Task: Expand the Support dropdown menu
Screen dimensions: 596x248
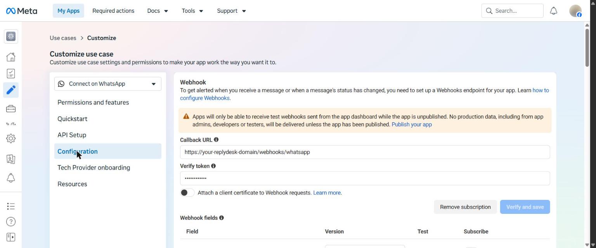Action: pyautogui.click(x=231, y=11)
